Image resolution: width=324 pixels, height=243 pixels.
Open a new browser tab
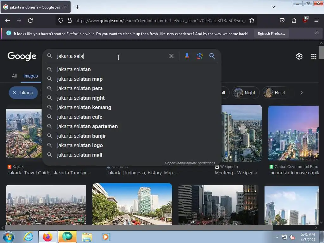[77, 7]
